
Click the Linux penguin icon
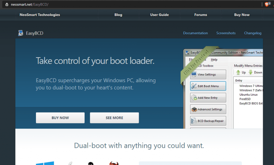pyautogui.click(x=91, y=164)
